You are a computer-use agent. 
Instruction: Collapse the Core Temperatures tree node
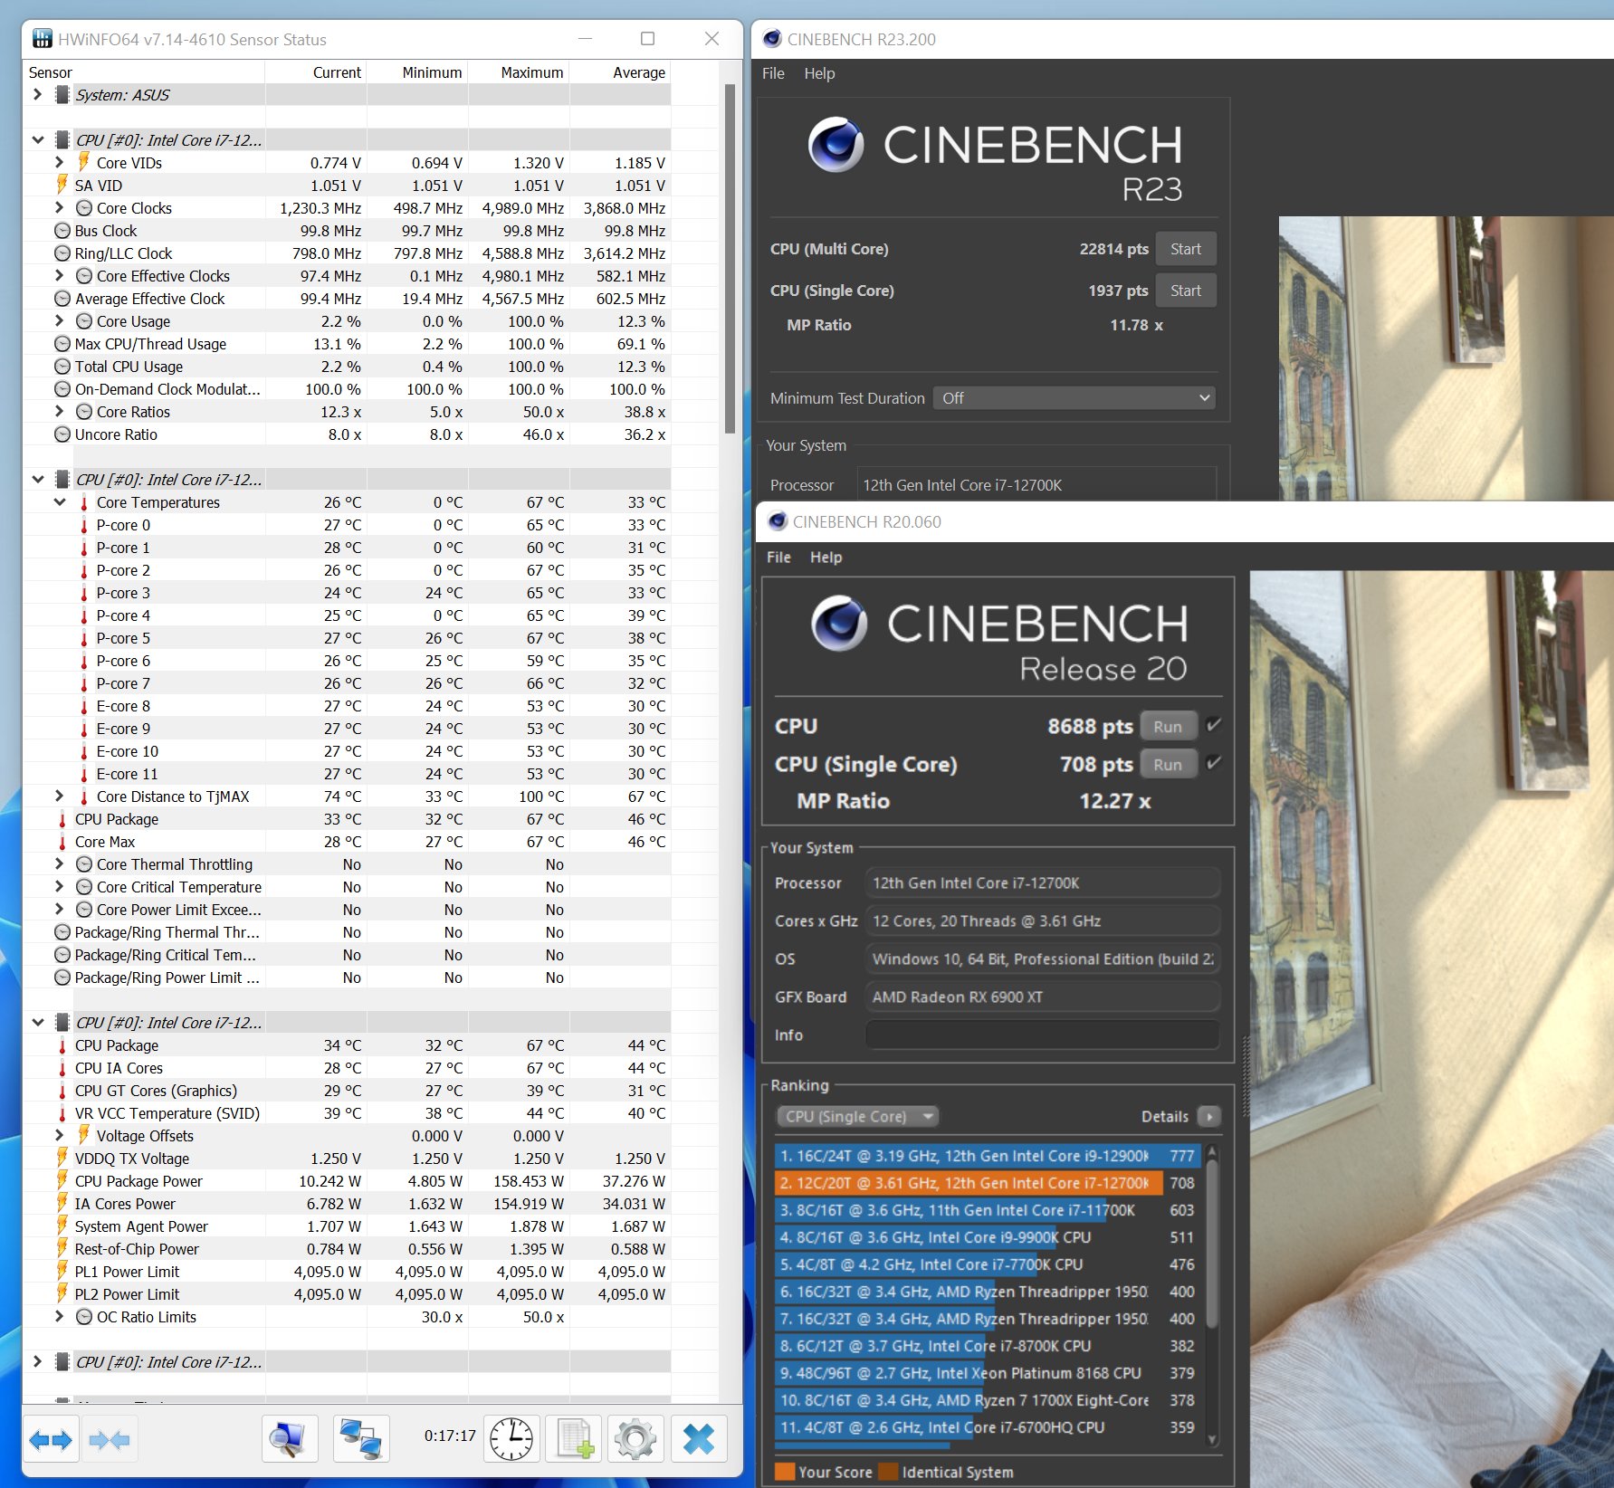click(60, 502)
